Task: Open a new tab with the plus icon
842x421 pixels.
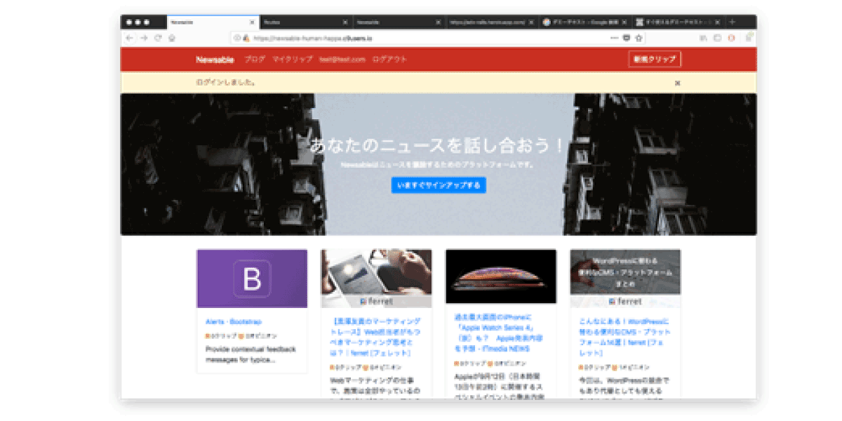Action: click(x=733, y=22)
